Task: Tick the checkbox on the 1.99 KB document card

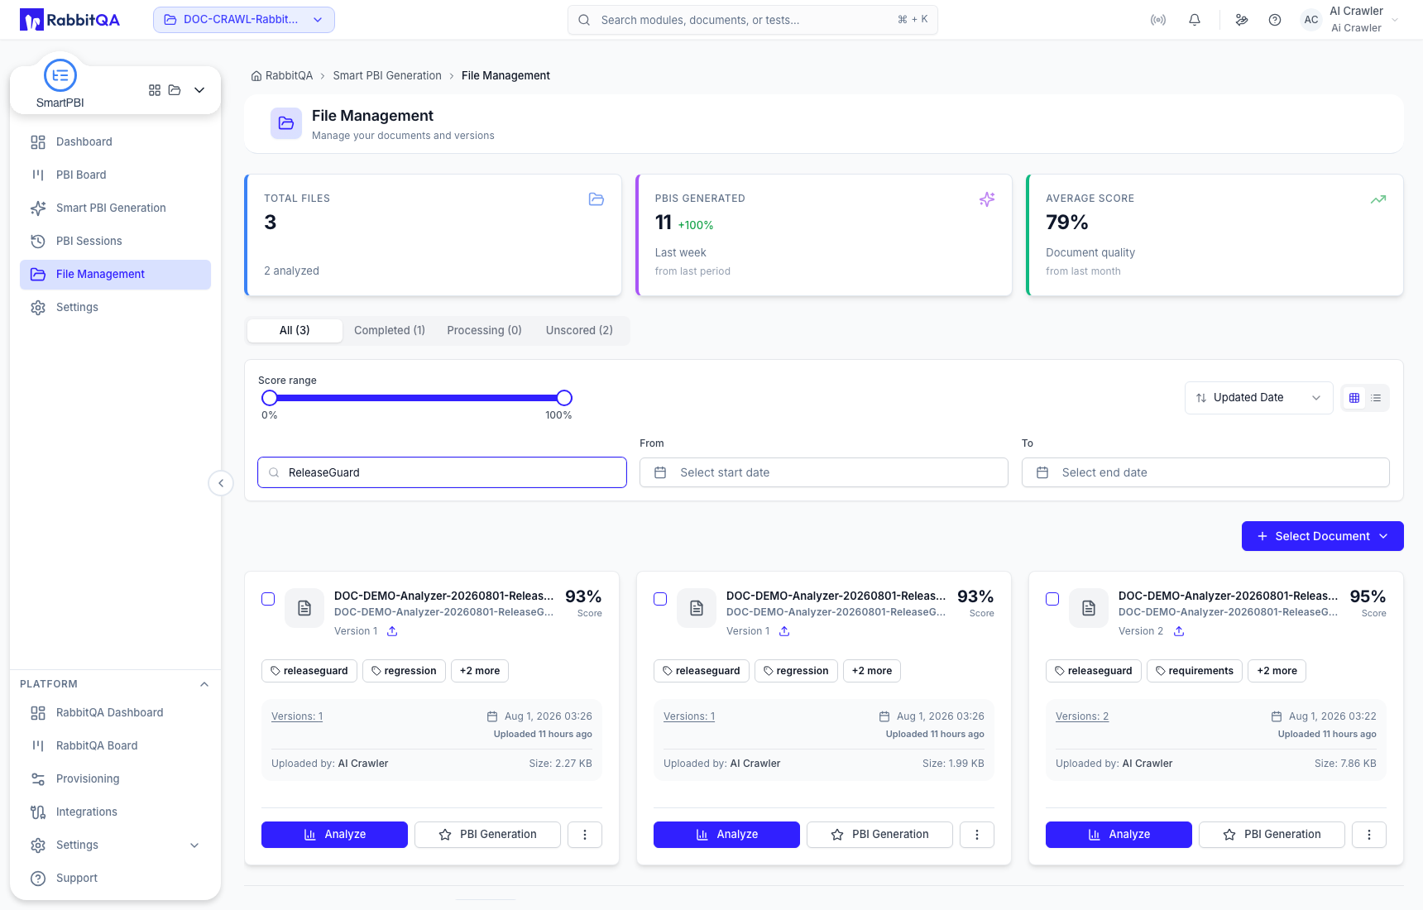Action: 660,599
